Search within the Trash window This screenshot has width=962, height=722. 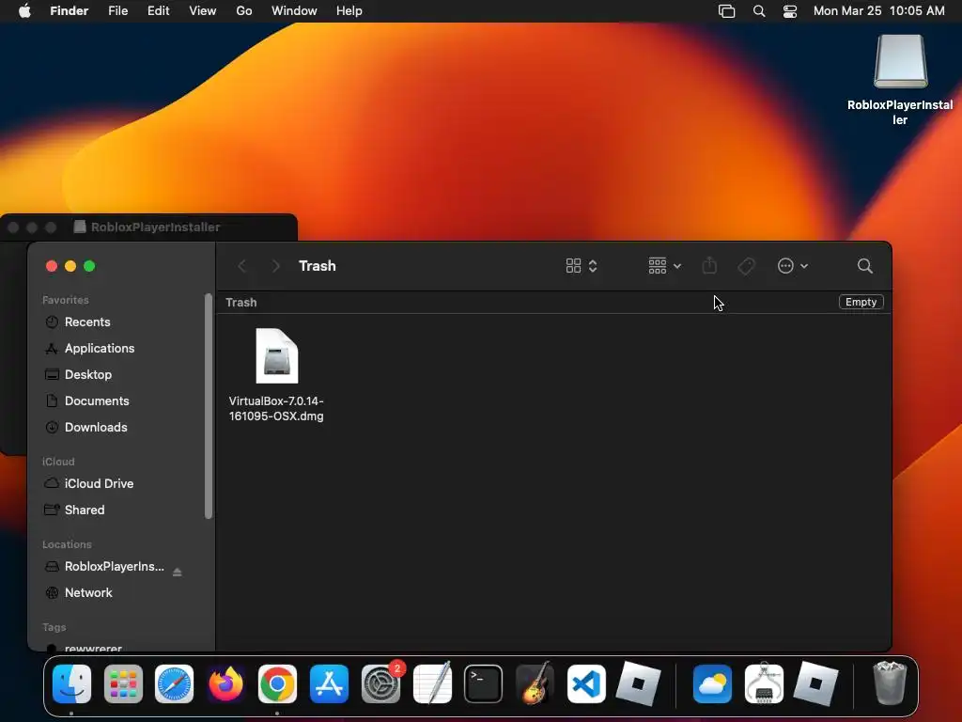click(865, 266)
